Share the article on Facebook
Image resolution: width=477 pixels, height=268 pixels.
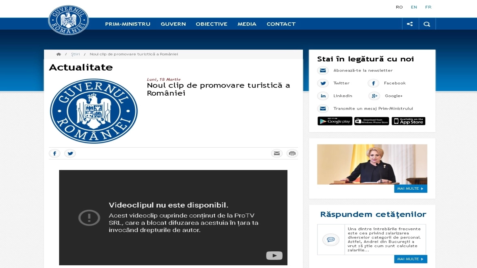(55, 153)
